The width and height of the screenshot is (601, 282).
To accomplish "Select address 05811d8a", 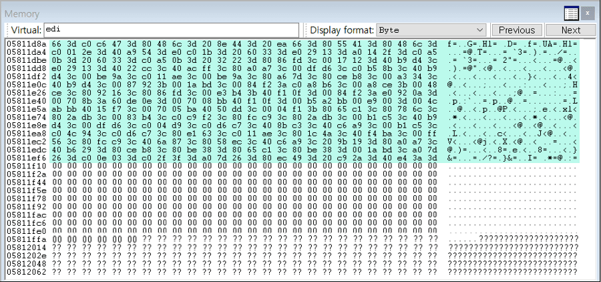I will click(27, 44).
